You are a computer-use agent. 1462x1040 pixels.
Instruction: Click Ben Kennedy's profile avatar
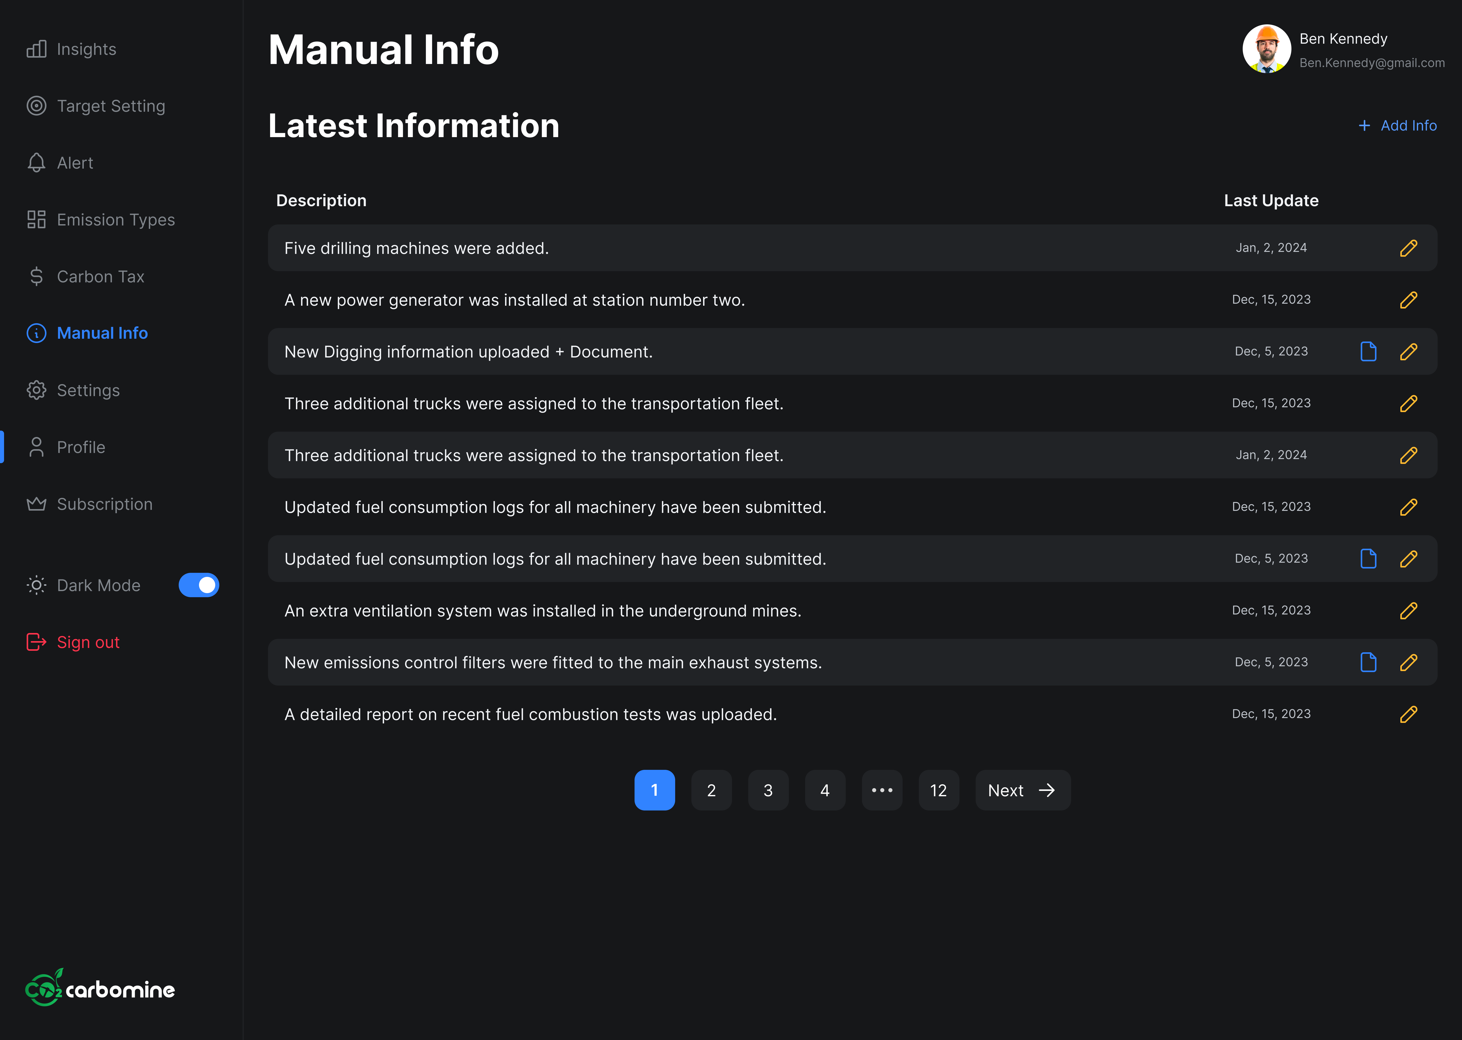(x=1266, y=49)
